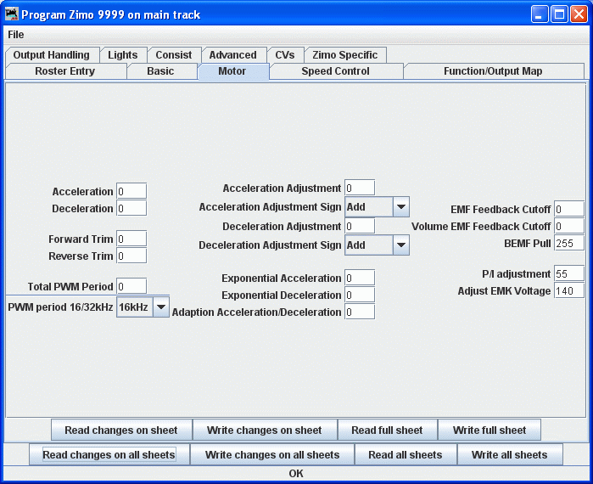Open the PWM period 16kHz dropdown
The image size is (593, 484).
143,307
